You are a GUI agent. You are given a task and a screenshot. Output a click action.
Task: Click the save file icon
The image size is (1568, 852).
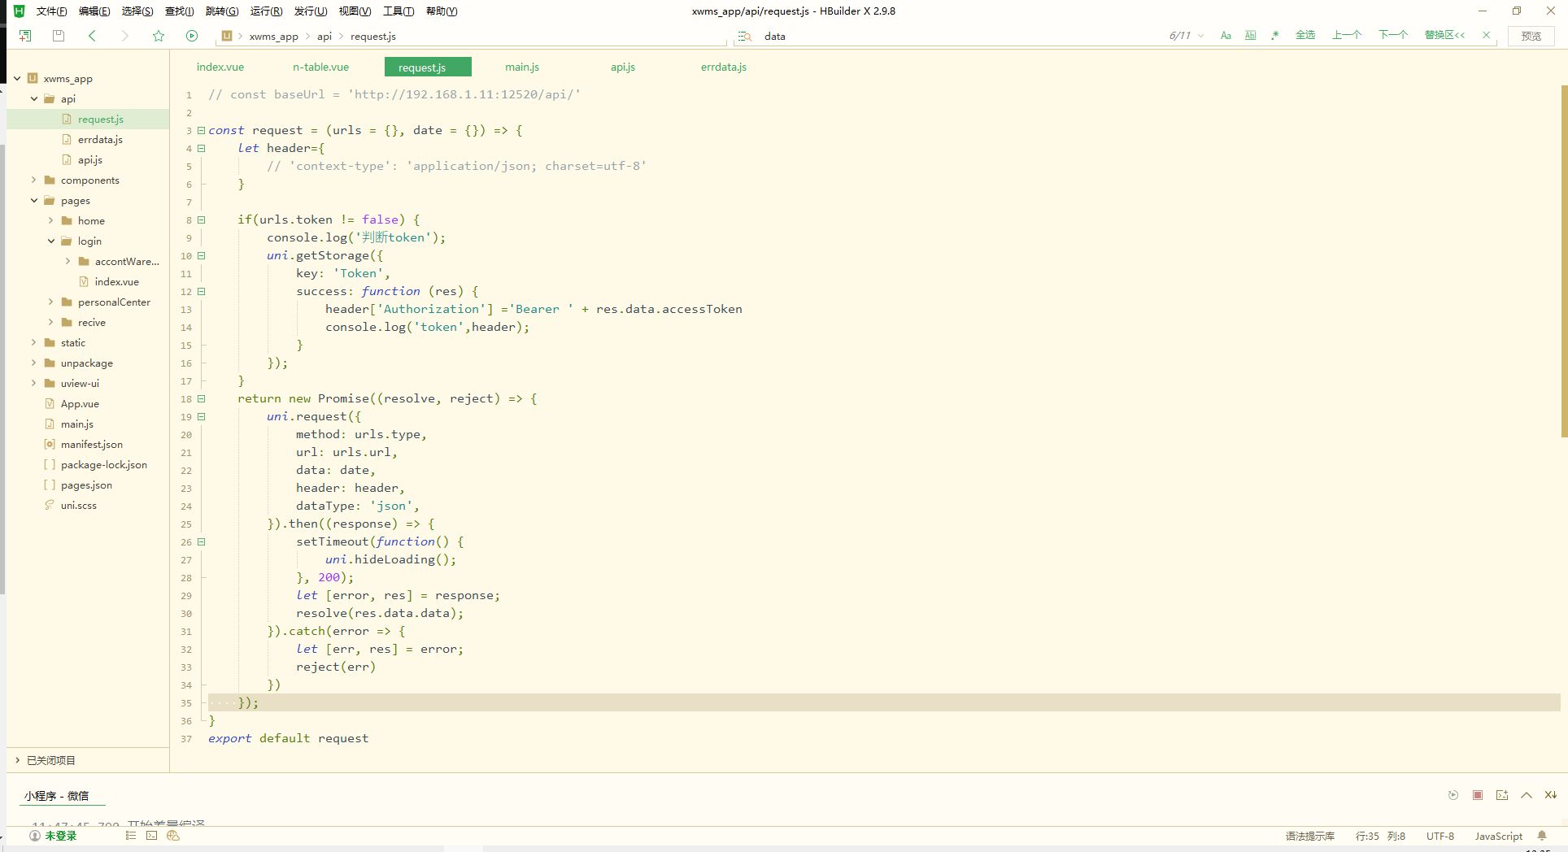point(59,36)
